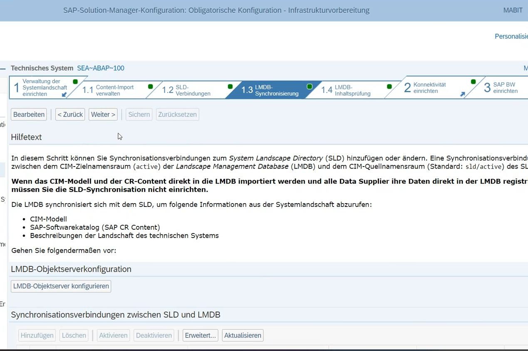The width and height of the screenshot is (528, 351).
Task: Click green status icon of LMDB-Inhaltsprüfung step
Action: coord(389,87)
